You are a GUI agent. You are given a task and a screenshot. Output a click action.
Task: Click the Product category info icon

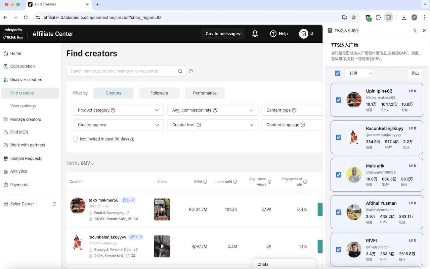pyautogui.click(x=113, y=110)
